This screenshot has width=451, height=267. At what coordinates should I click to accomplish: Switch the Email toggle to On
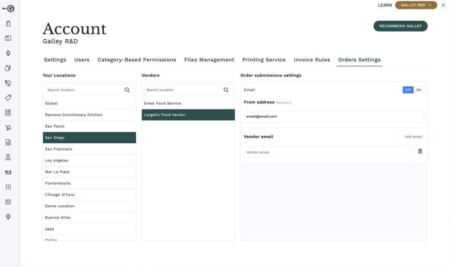[x=419, y=90]
